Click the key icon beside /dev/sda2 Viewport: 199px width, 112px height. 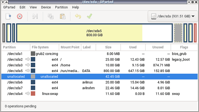click(x=27, y=59)
